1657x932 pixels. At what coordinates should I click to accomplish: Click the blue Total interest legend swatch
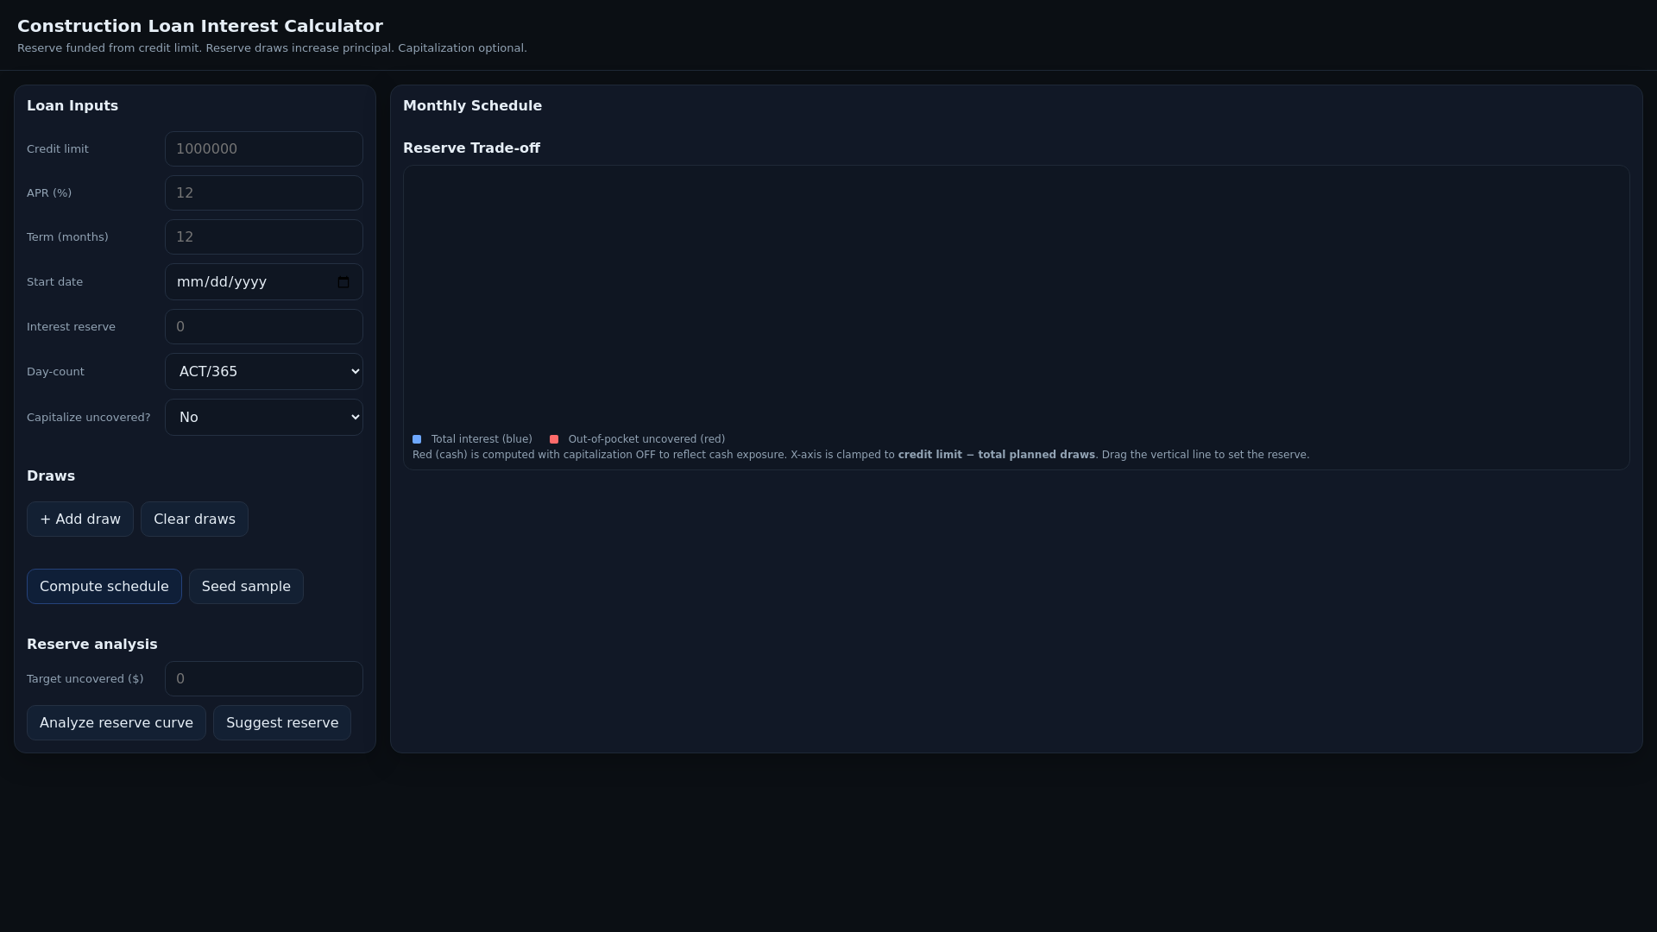tap(417, 439)
